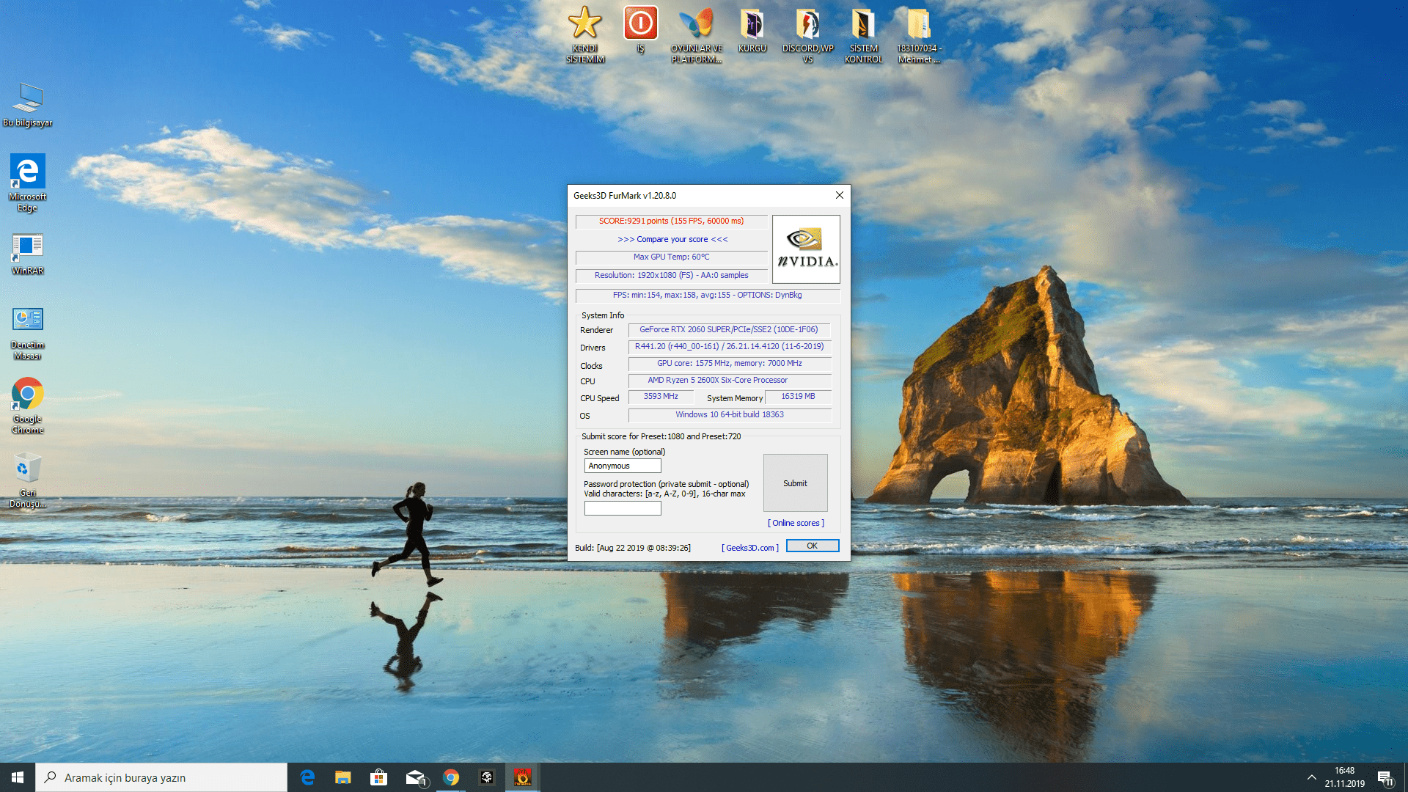
Task: Open the FurMark taskbar icon
Action: [522, 777]
